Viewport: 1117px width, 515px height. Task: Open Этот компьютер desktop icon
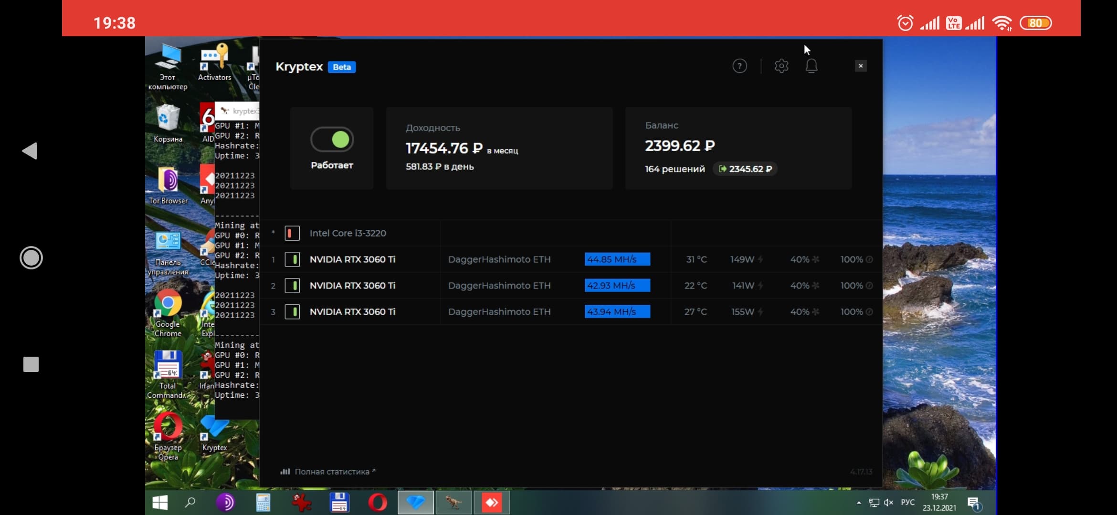[168, 67]
